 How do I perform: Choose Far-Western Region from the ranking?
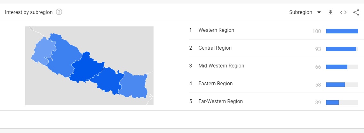220,101
